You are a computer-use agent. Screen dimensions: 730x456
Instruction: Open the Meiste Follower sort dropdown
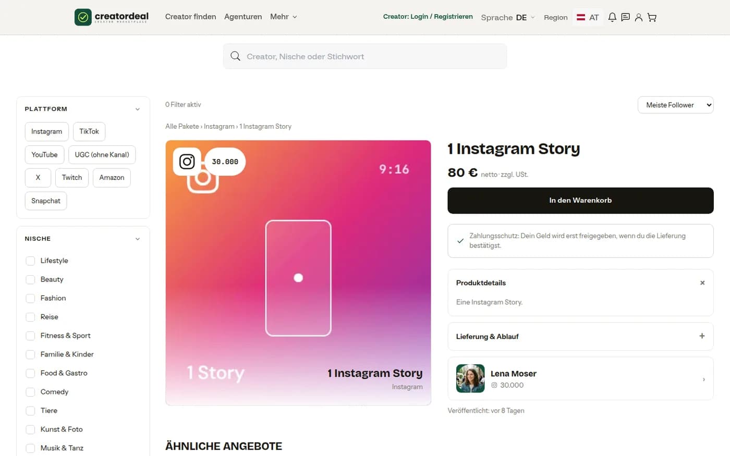[675, 105]
